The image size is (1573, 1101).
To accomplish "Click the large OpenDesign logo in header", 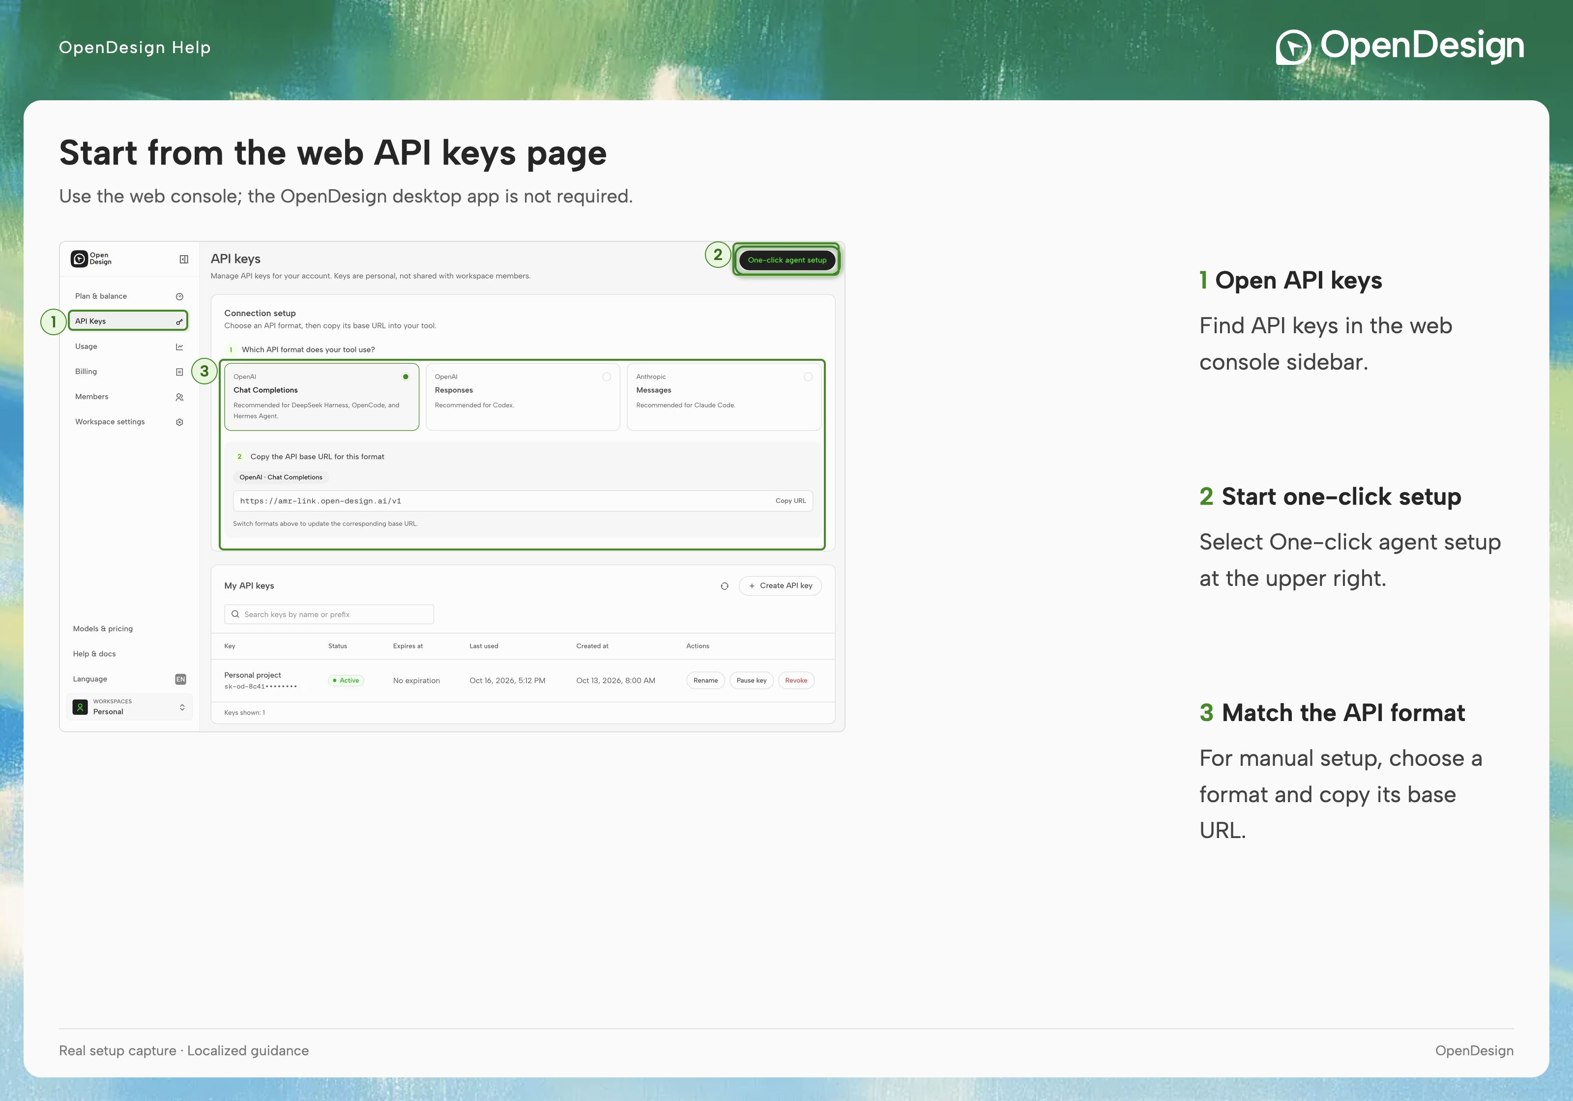I will coord(1399,47).
